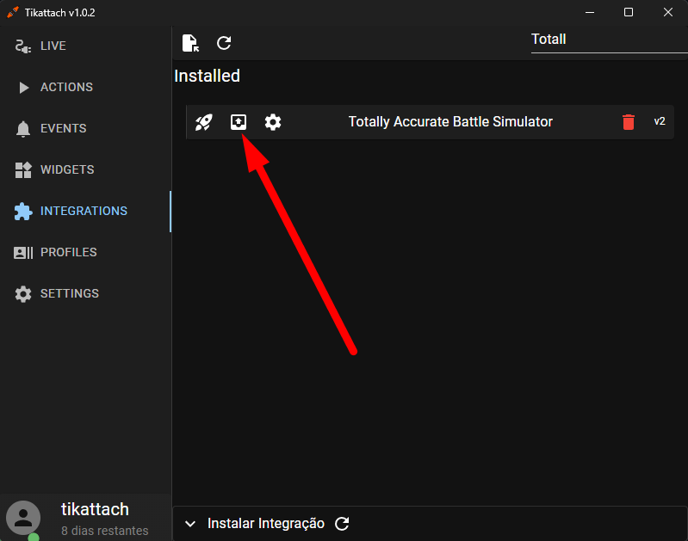Open integration settings gear icon

273,122
